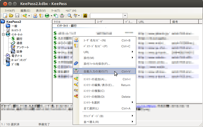Sort by the タイトル column header
The height and width of the screenshot is (127, 203).
(x=74, y=22)
